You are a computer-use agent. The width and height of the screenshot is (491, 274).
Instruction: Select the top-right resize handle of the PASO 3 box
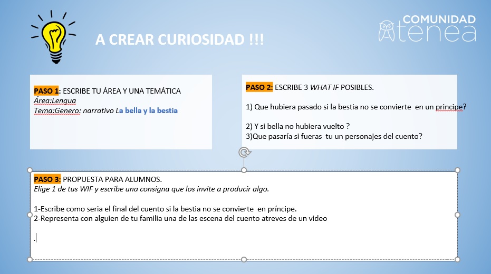[x=457, y=170]
